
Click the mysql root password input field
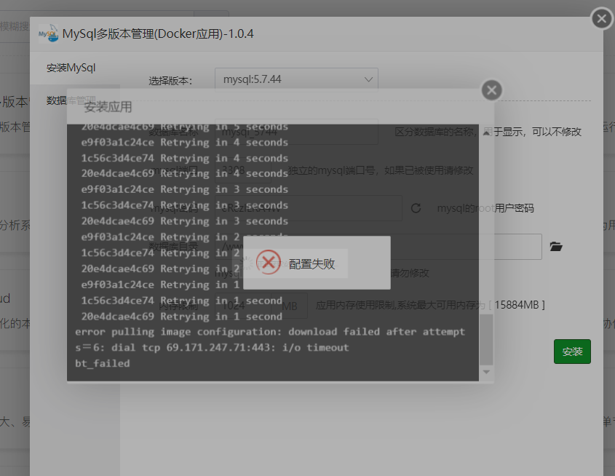[309, 208]
